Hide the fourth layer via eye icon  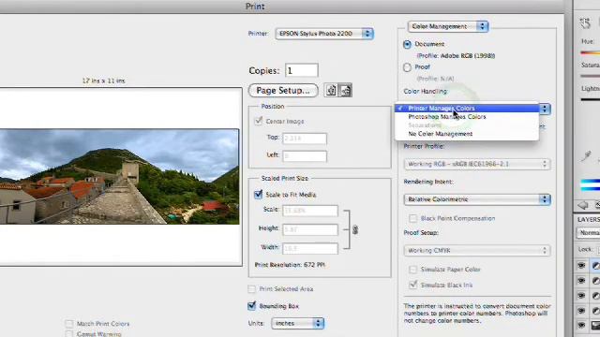click(581, 310)
